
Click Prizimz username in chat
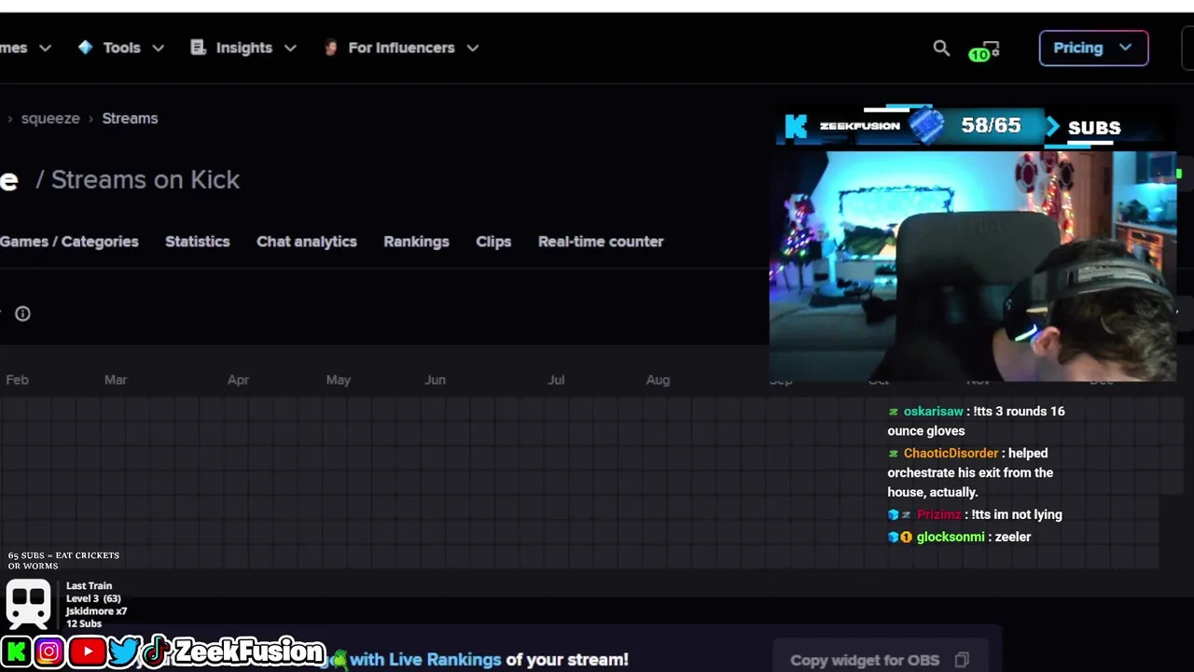coord(938,515)
